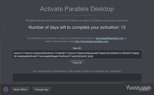Click the Yuucn.com watermark

[138, 88]
